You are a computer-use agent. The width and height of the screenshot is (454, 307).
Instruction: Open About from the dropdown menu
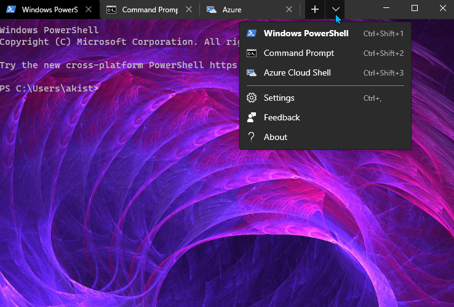point(325,137)
